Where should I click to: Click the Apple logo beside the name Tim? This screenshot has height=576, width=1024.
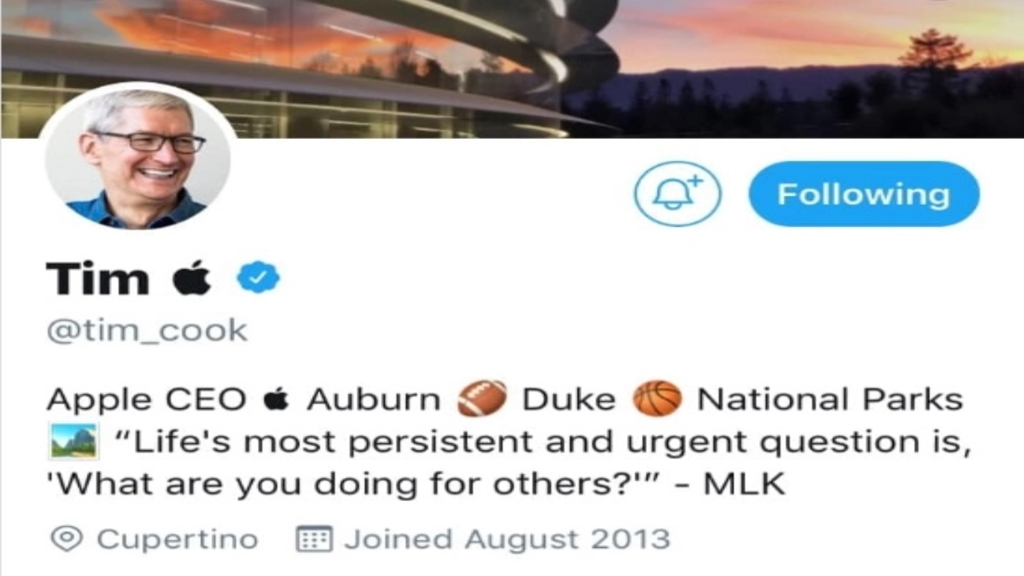coord(192,278)
